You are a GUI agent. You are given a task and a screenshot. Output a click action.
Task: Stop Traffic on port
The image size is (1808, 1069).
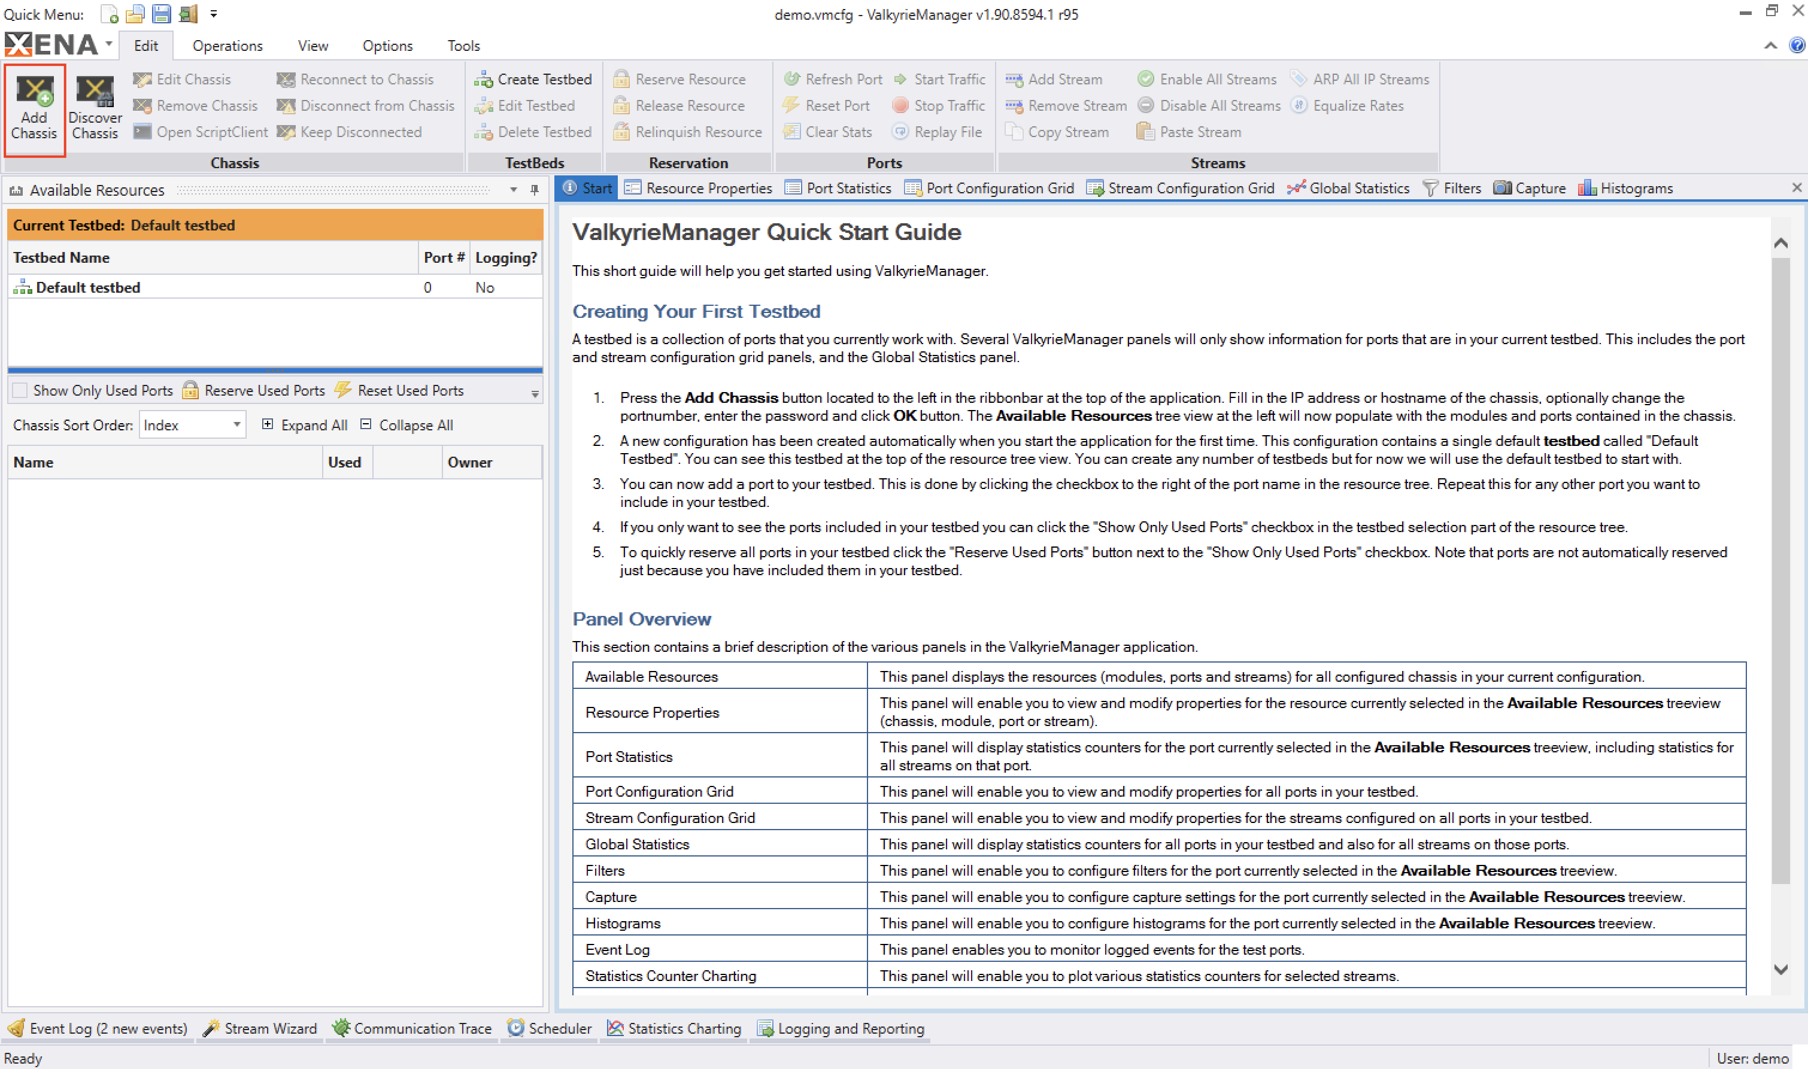pyautogui.click(x=939, y=106)
